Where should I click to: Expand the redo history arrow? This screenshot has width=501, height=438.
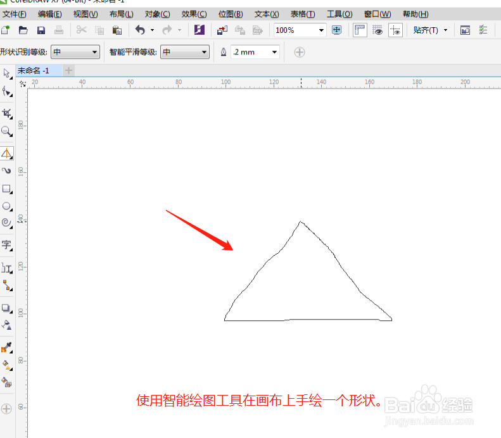pos(179,30)
